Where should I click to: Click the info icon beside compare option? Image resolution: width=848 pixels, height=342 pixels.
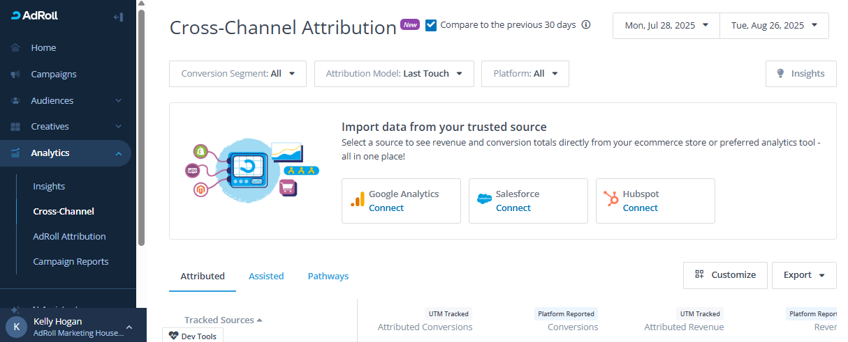586,25
